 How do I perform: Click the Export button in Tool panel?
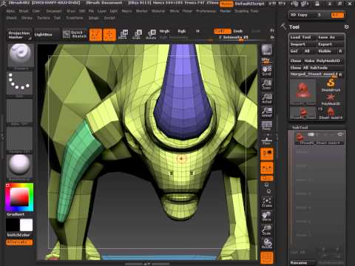[x=330, y=44]
